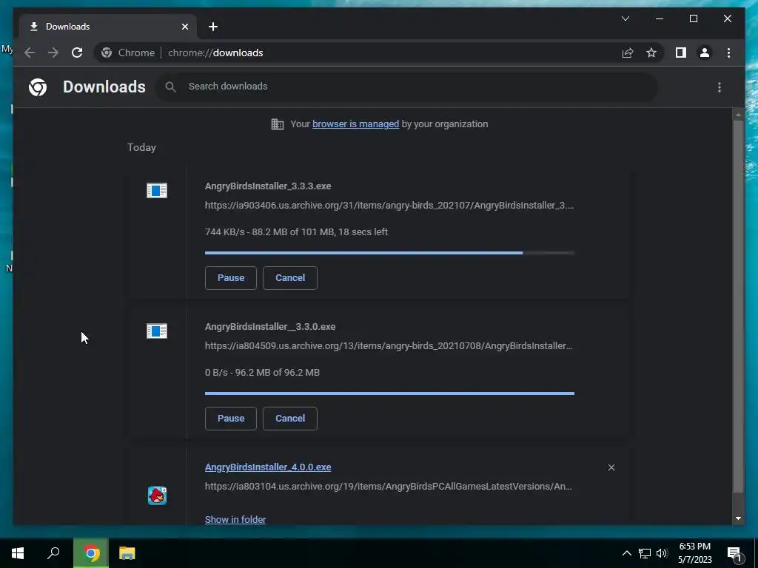758x568 pixels.
Task: Pause the AngryBirdsInstaller_3.3.3.exe download
Action: coord(231,278)
